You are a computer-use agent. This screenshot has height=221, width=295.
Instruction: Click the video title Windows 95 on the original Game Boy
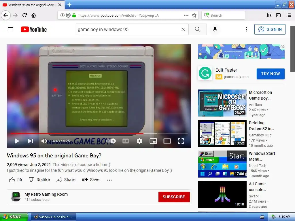coord(54,155)
